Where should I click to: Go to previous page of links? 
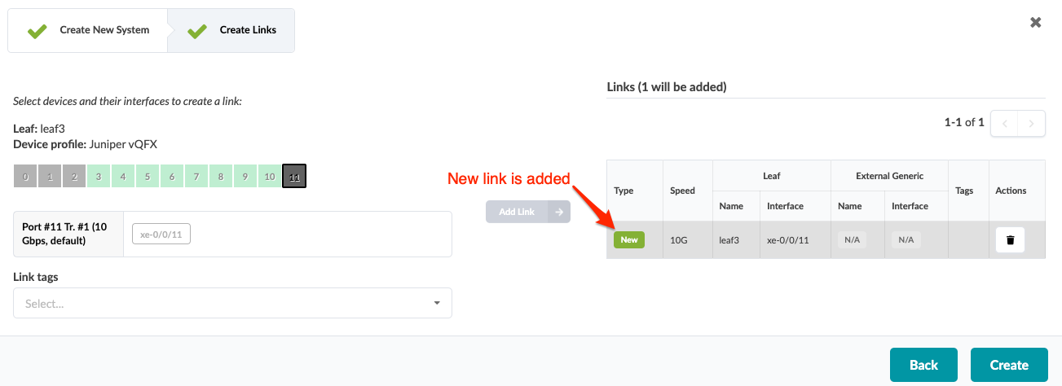[1004, 124]
